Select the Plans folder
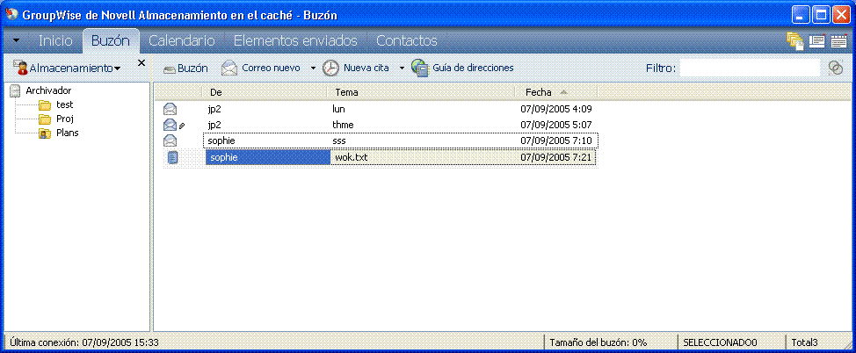 pyautogui.click(x=68, y=133)
